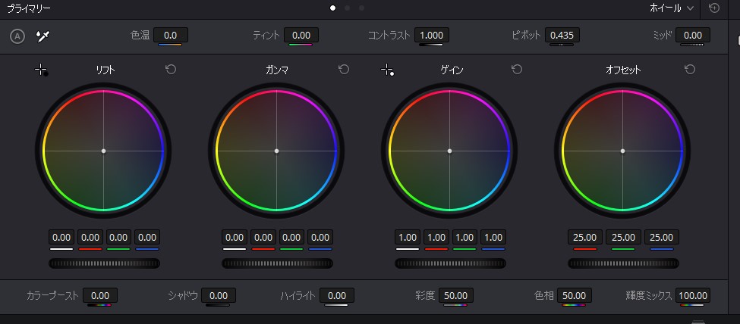The height and width of the screenshot is (324, 740).
Task: Click the ティント value field
Action: 301,36
